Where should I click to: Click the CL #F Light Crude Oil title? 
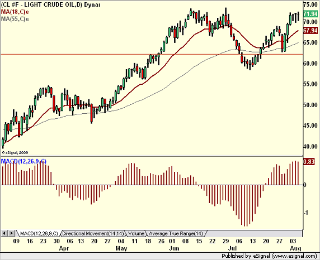(x=50, y=4)
